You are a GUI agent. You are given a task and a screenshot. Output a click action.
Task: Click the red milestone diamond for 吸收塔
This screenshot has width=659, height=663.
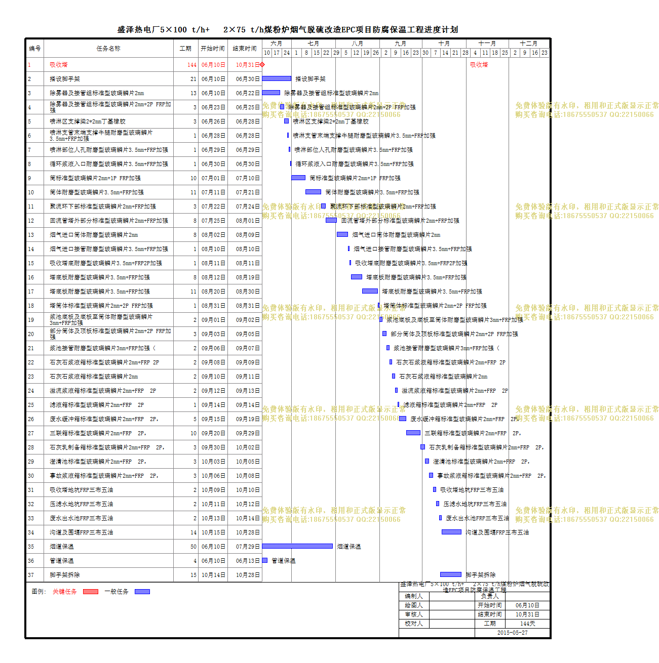262,65
